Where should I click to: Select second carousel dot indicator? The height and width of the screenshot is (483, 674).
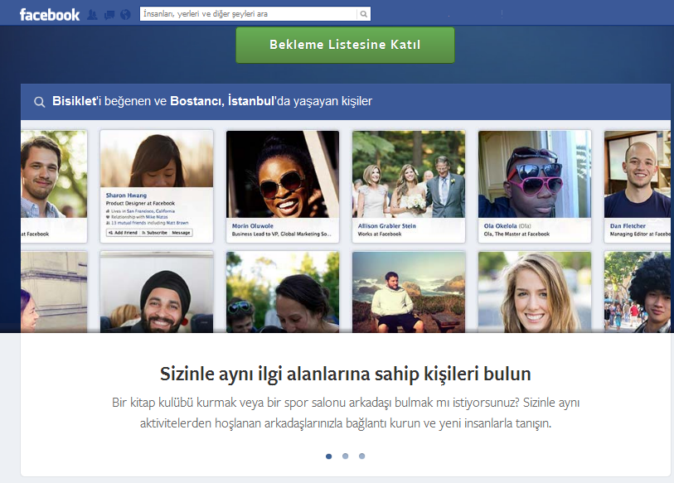[345, 456]
